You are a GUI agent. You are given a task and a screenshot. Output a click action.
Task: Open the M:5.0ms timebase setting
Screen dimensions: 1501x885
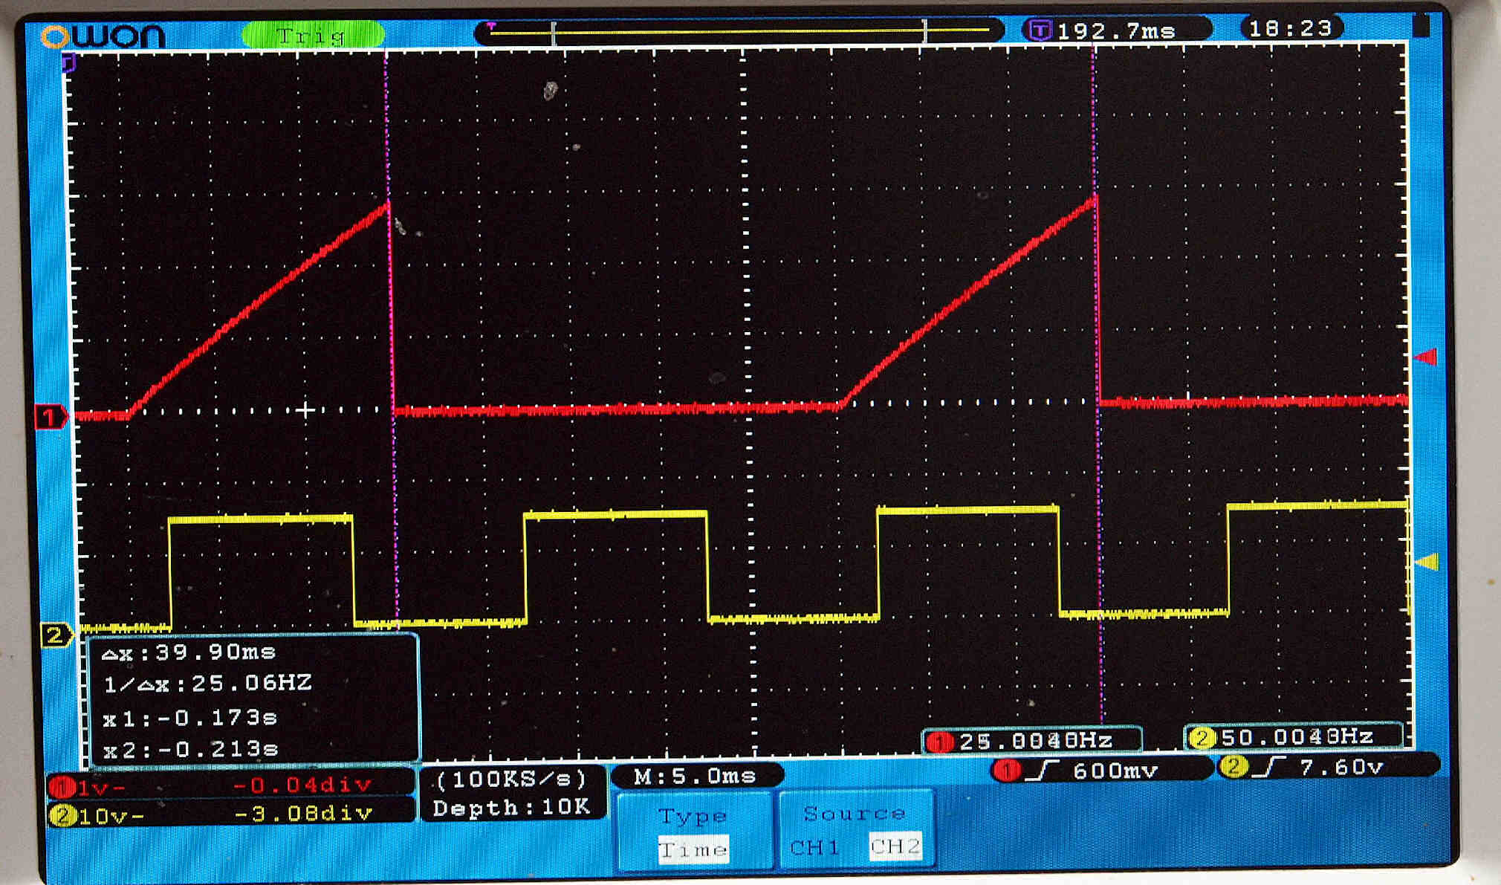(695, 777)
